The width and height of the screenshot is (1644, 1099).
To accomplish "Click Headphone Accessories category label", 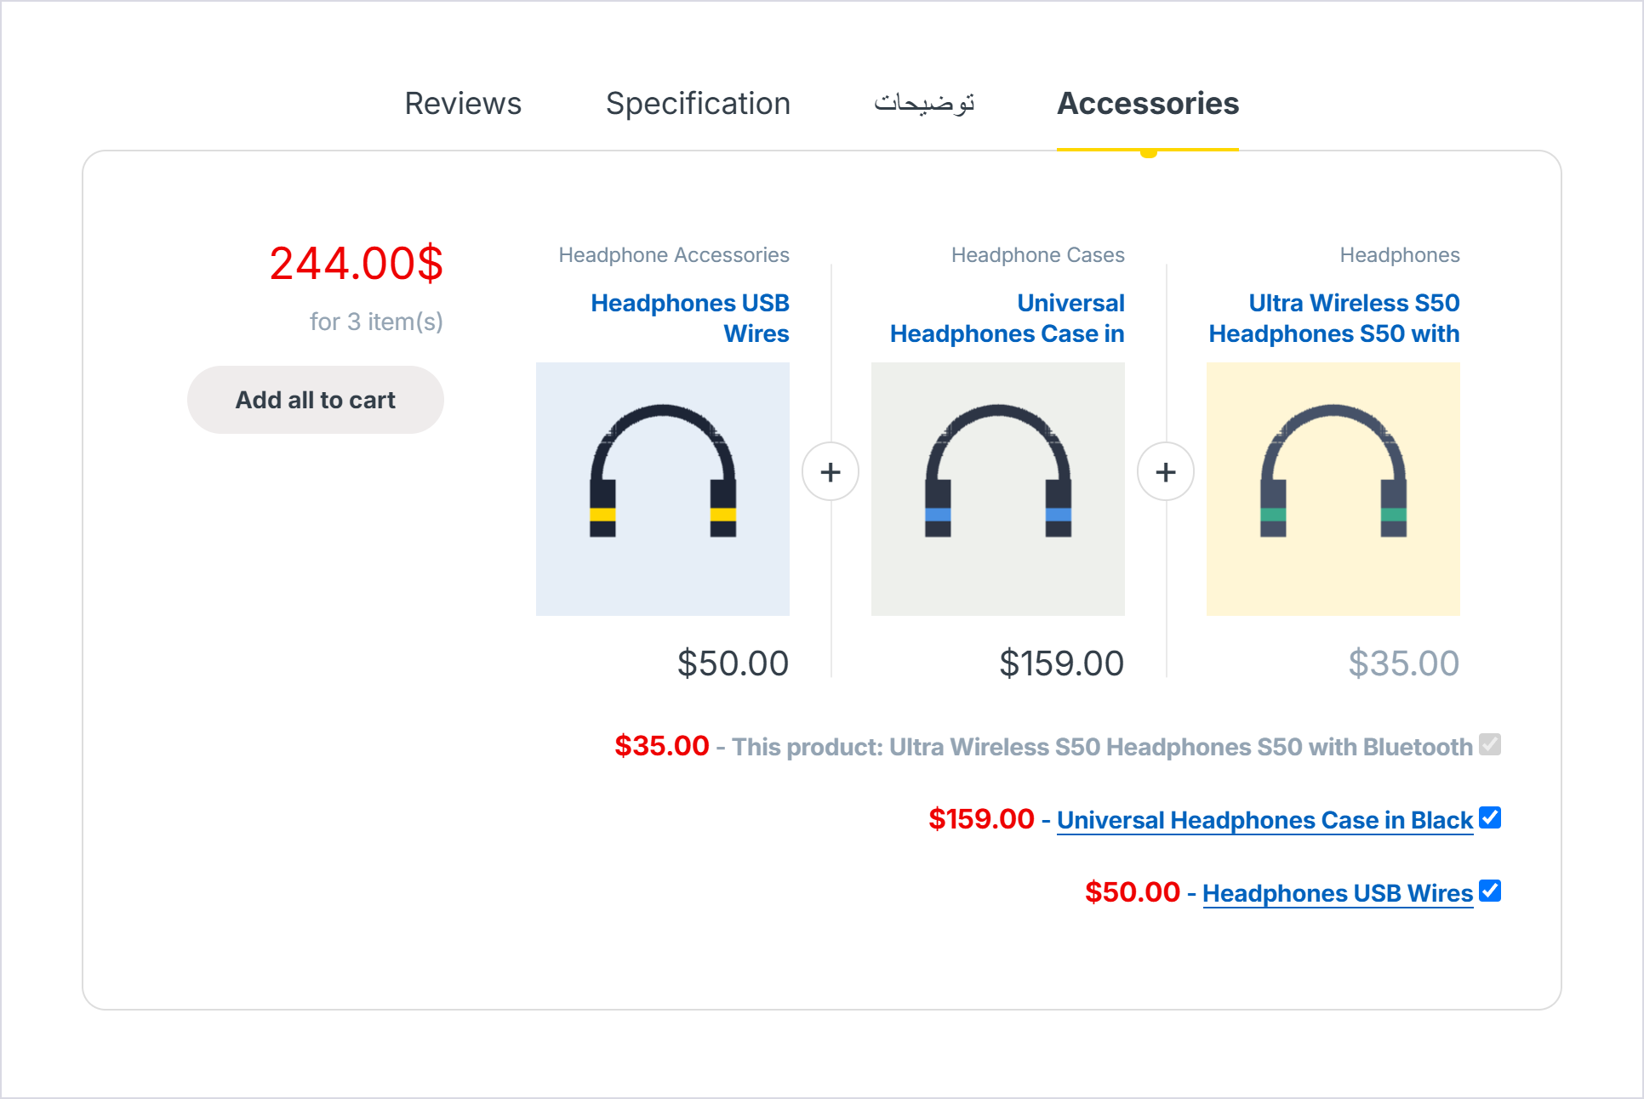I will click(674, 255).
